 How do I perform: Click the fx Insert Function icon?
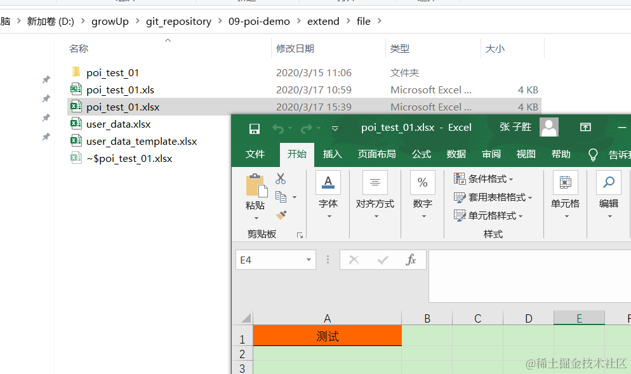[411, 259]
